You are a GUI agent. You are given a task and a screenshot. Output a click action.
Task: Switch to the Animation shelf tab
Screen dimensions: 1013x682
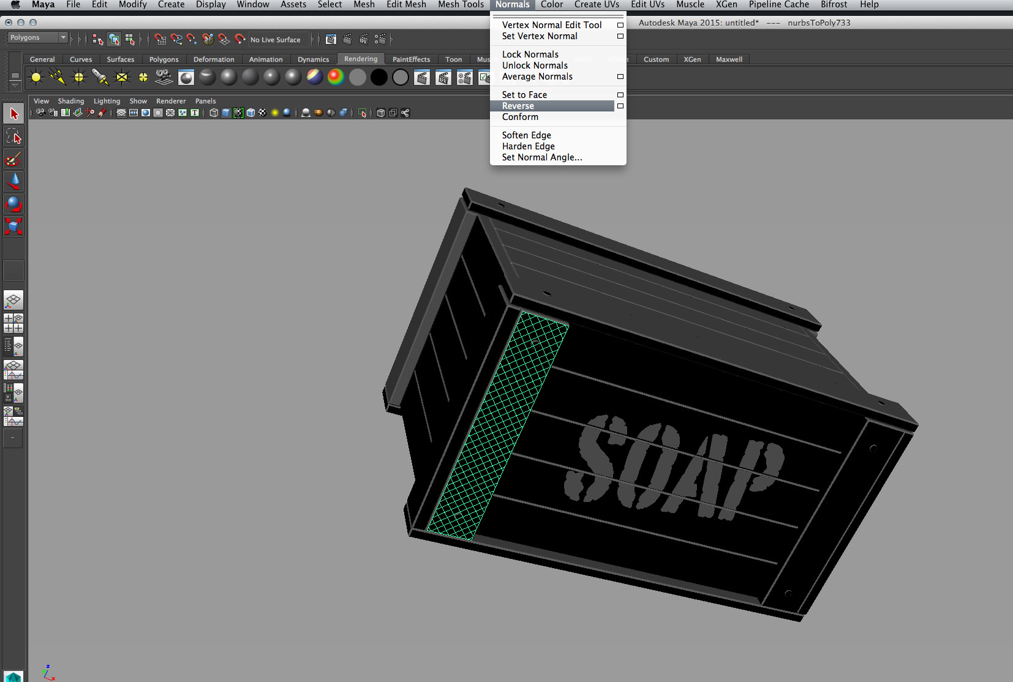pos(265,59)
